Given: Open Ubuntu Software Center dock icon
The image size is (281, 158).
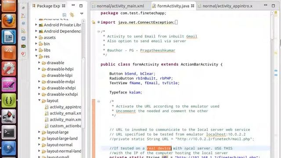Looking at the screenshot, I should point(9,53).
